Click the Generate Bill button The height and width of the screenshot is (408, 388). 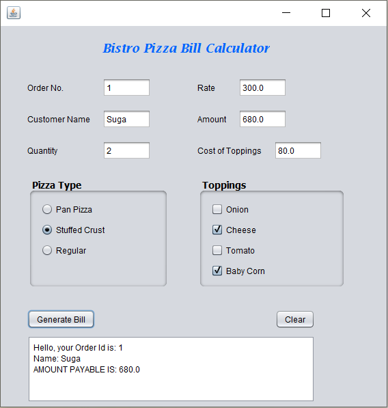coord(61,319)
